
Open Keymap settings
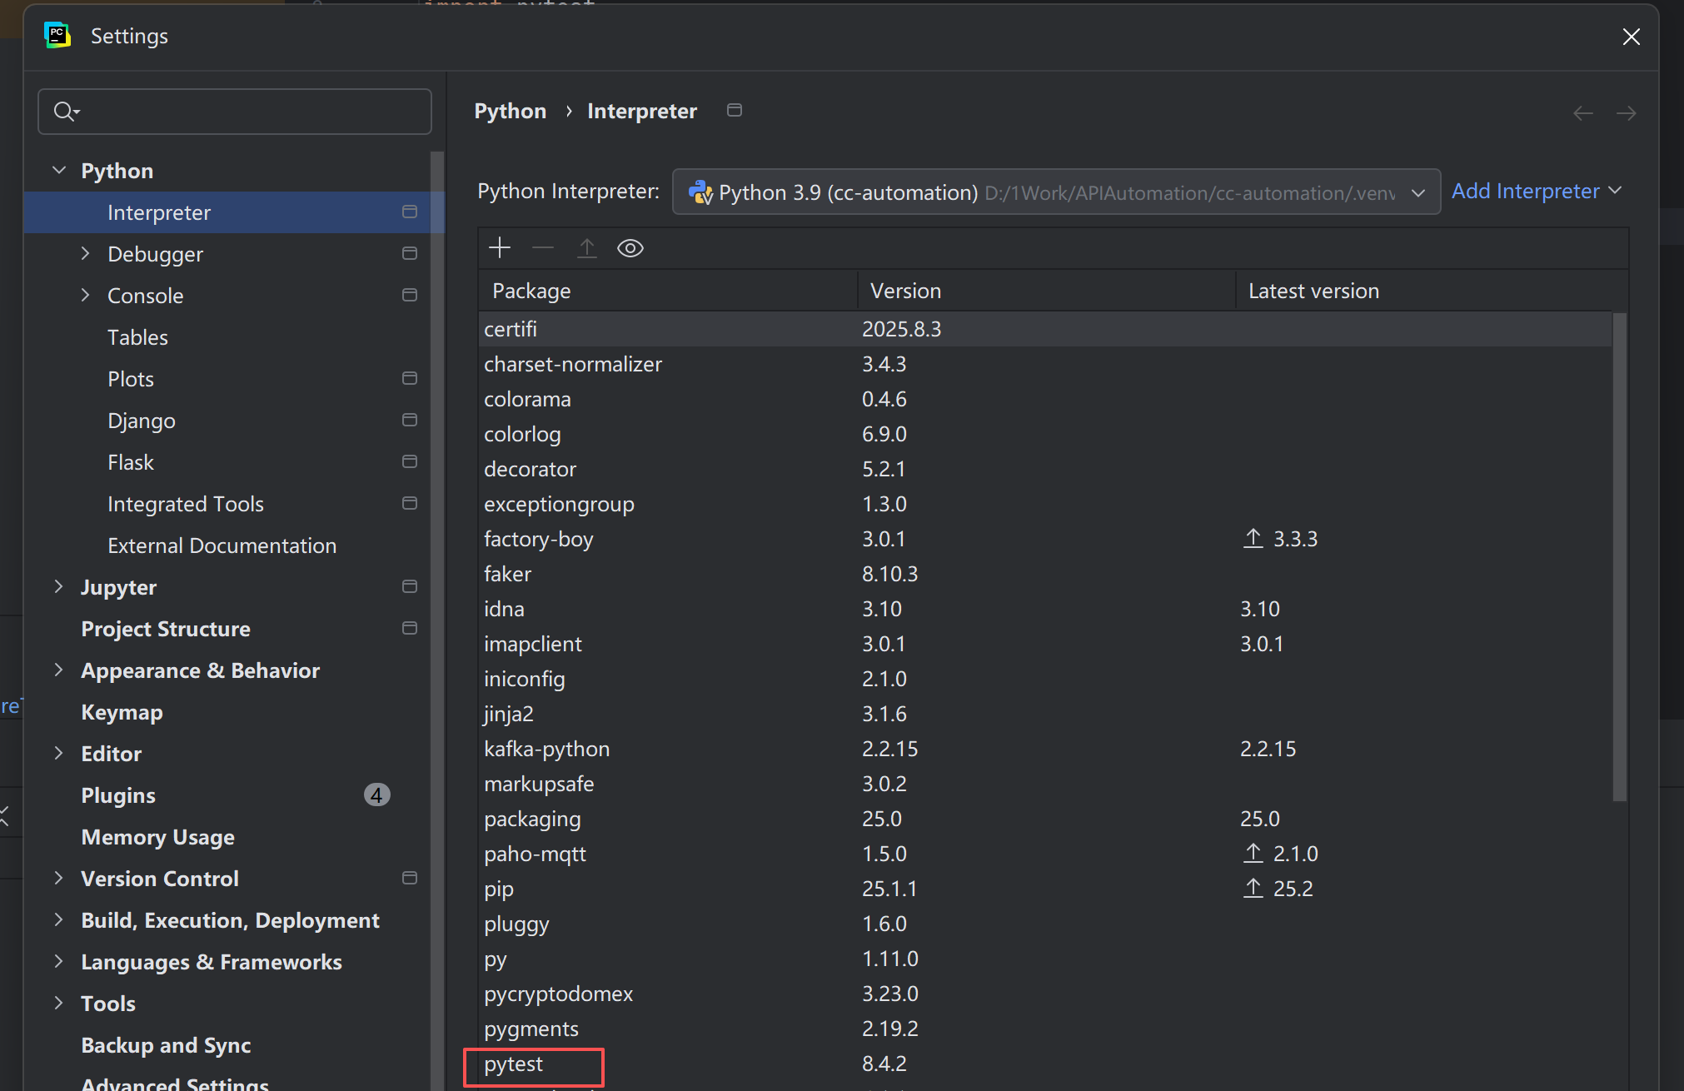122,712
